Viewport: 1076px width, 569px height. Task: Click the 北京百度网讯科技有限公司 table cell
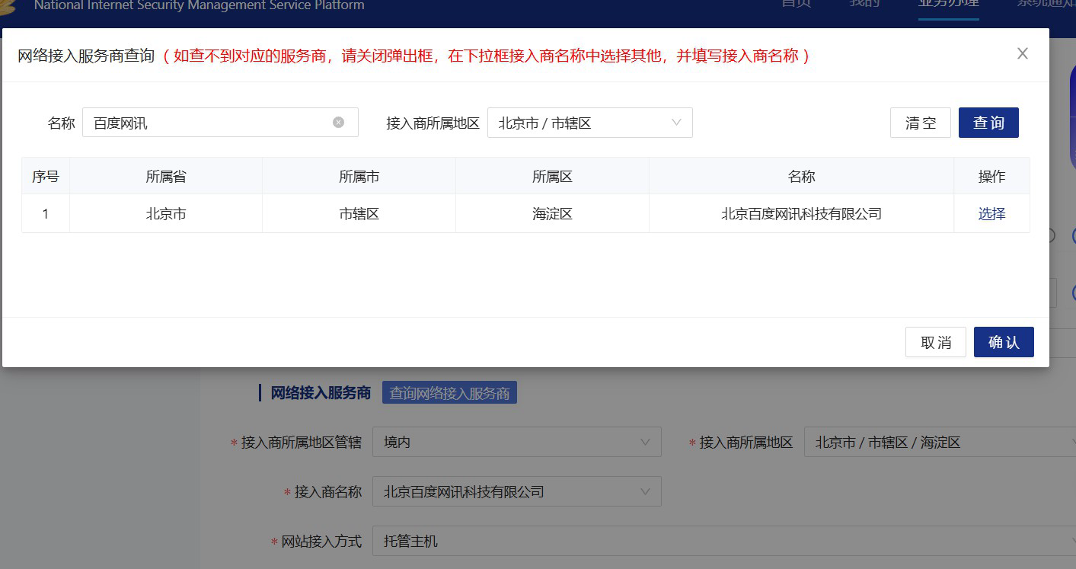coord(801,214)
